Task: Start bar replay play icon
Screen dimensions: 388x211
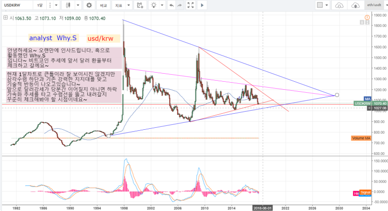Action: tap(202, 5)
